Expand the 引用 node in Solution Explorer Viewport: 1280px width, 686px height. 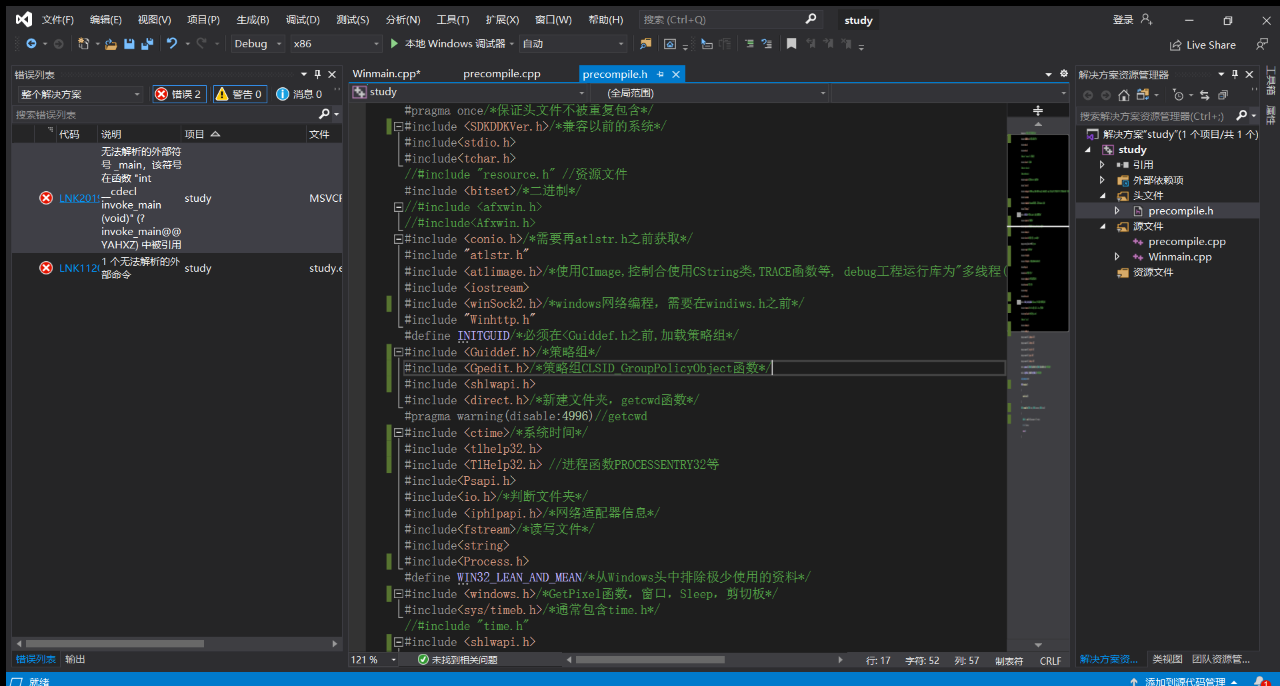pyautogui.click(x=1102, y=165)
